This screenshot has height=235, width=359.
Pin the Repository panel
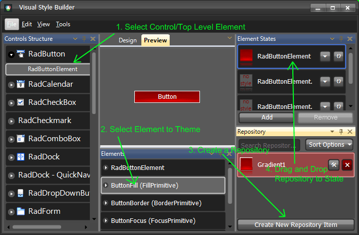341,132
